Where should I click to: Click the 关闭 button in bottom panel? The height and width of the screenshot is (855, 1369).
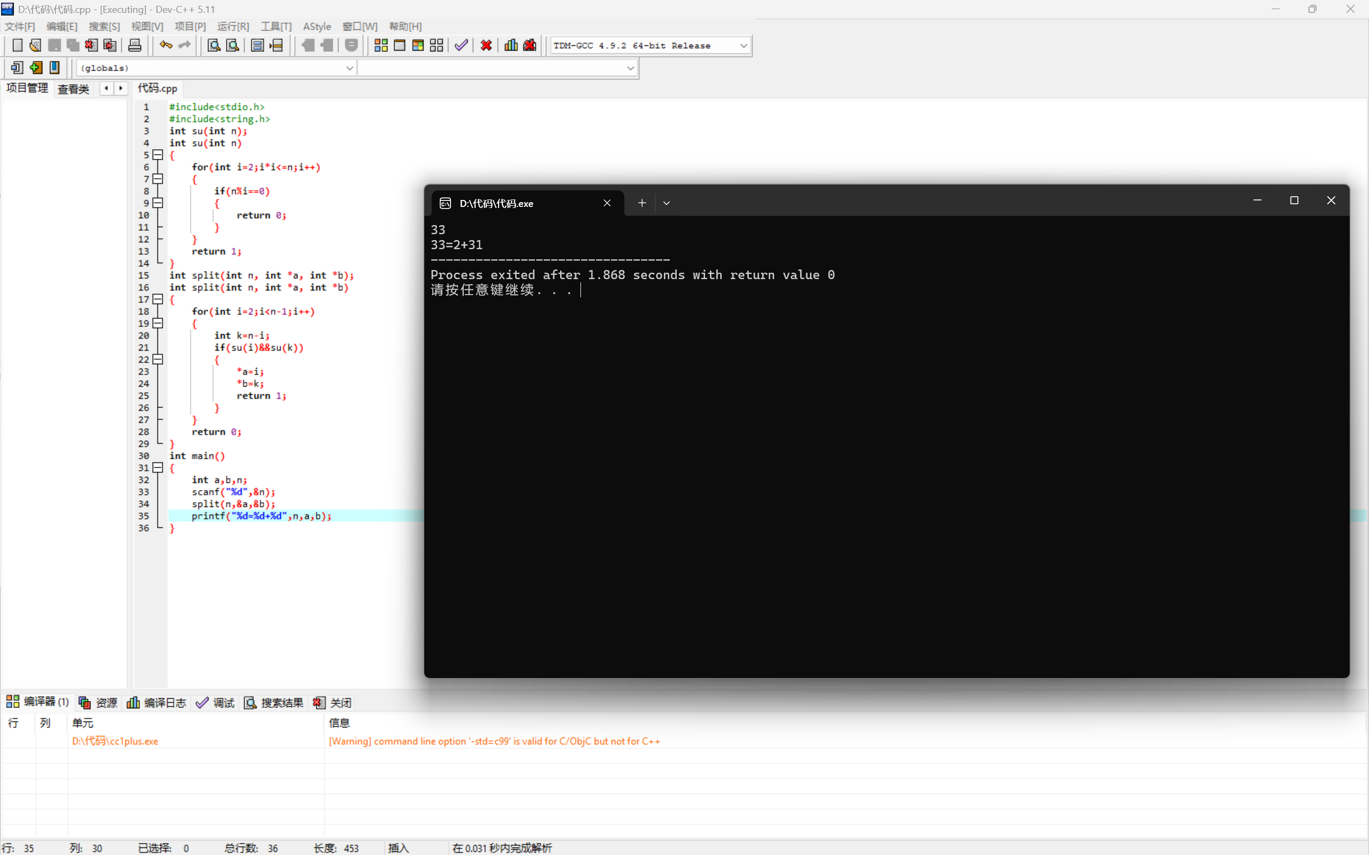coord(333,702)
